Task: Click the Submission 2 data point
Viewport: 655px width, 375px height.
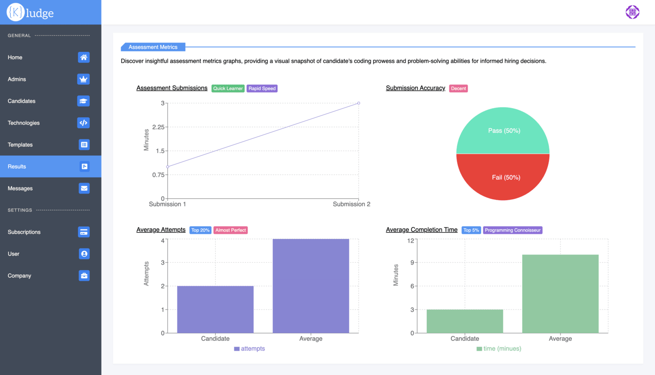Action: pos(359,103)
